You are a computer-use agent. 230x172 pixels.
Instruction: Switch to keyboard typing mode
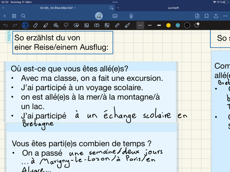coord(115,16)
